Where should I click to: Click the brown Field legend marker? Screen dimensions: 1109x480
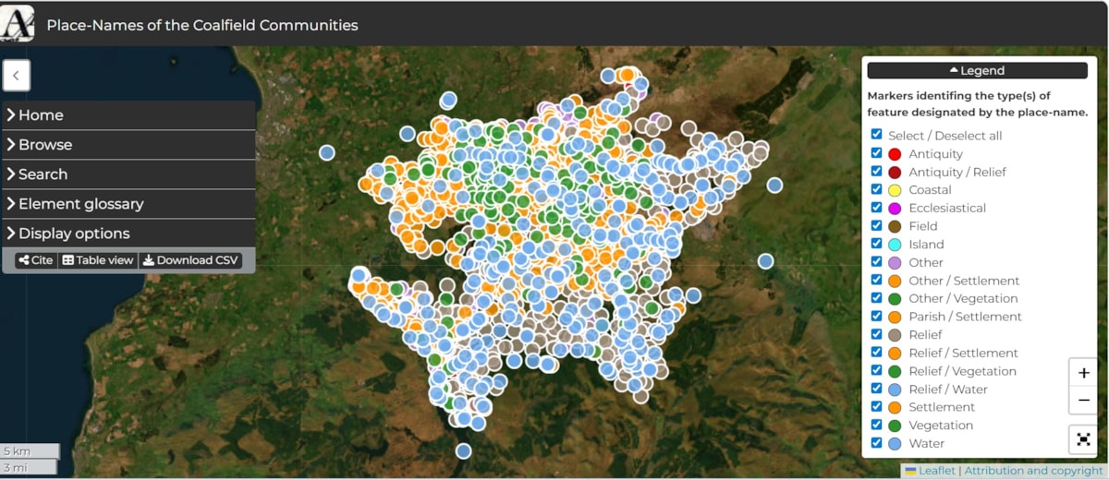point(895,226)
